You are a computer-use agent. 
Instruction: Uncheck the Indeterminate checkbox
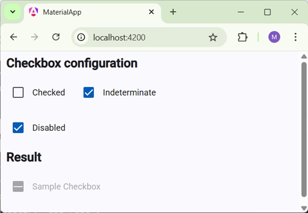pyautogui.click(x=89, y=93)
